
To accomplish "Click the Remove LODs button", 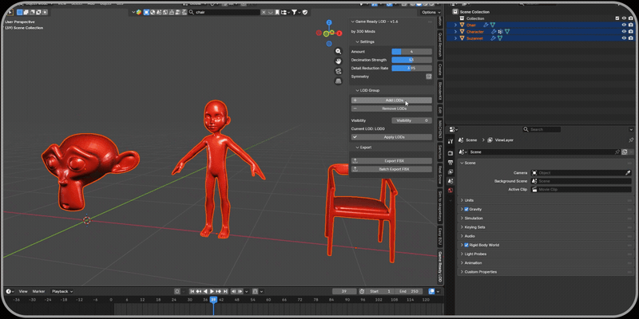I will (x=391, y=108).
